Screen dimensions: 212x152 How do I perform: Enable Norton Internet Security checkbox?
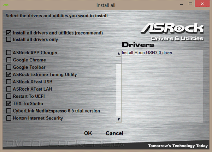(8, 118)
